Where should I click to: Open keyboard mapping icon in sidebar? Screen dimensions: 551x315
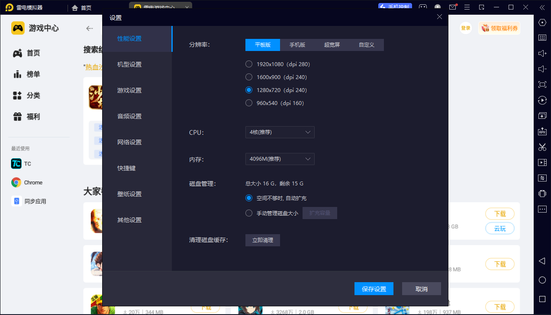[x=542, y=38]
